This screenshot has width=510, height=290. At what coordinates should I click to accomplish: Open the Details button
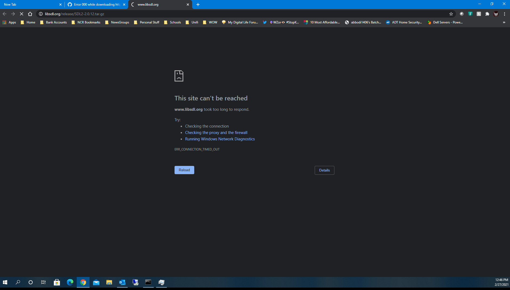coord(324,170)
